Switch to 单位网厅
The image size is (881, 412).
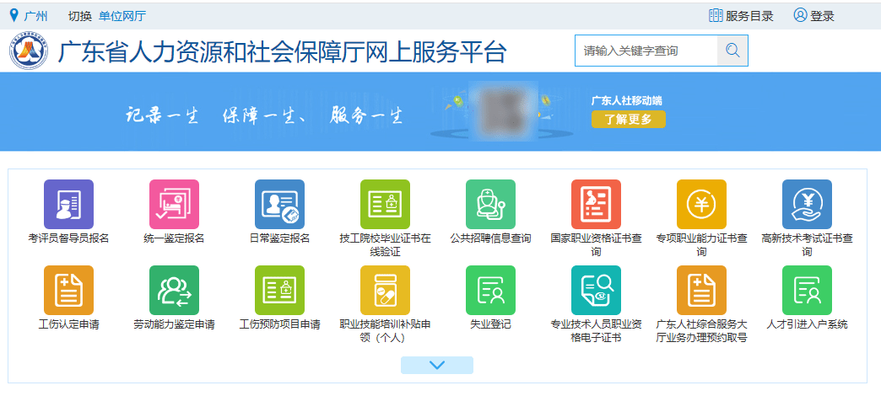(122, 16)
